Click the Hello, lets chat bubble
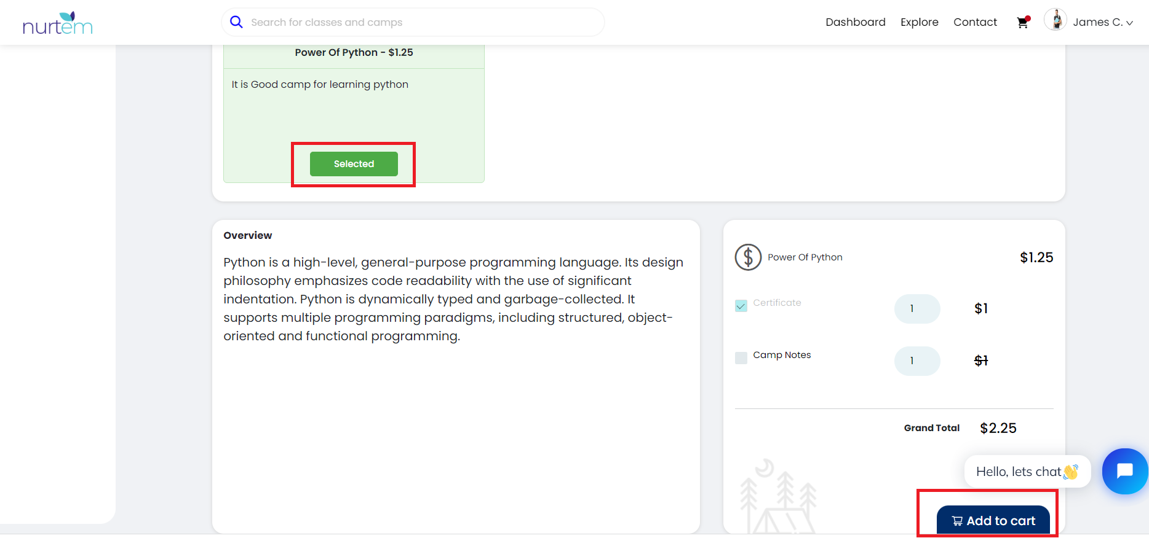The width and height of the screenshot is (1149, 538). point(1027,472)
